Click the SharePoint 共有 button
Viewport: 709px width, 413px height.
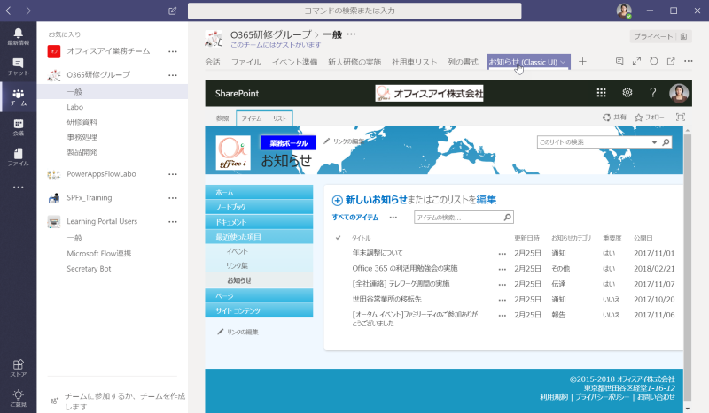click(614, 118)
